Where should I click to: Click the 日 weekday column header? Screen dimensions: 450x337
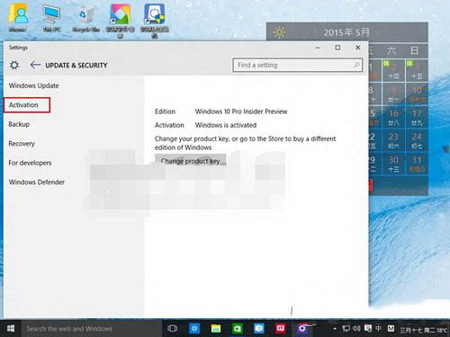(x=415, y=50)
